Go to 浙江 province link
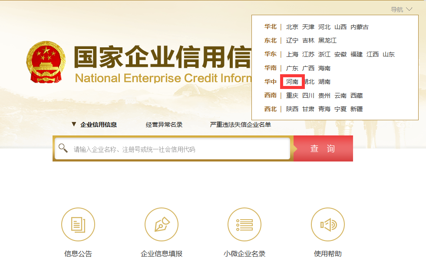Screen dimensions: 426x280 [324, 54]
